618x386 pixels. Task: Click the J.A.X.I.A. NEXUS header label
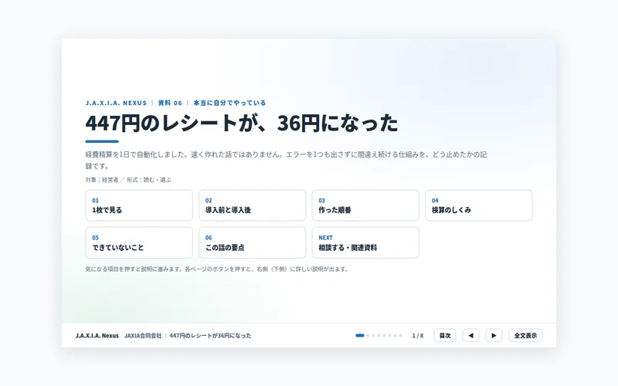(116, 103)
